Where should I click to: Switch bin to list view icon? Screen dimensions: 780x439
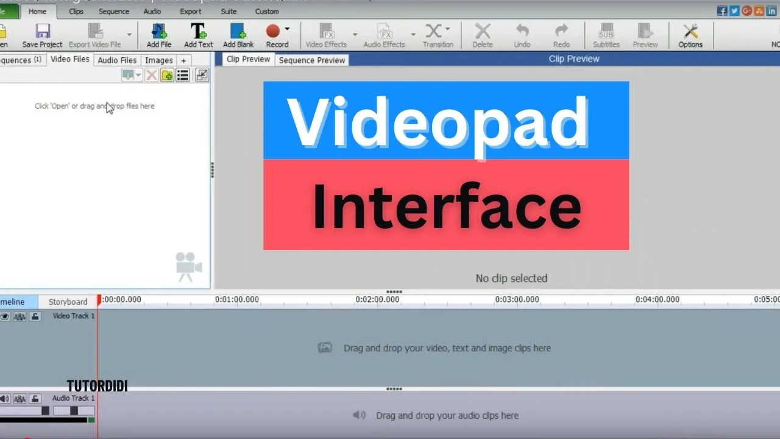click(182, 75)
